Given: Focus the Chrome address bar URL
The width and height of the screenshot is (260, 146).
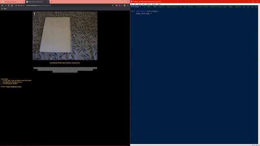Looking at the screenshot, I should (x=39, y=5).
